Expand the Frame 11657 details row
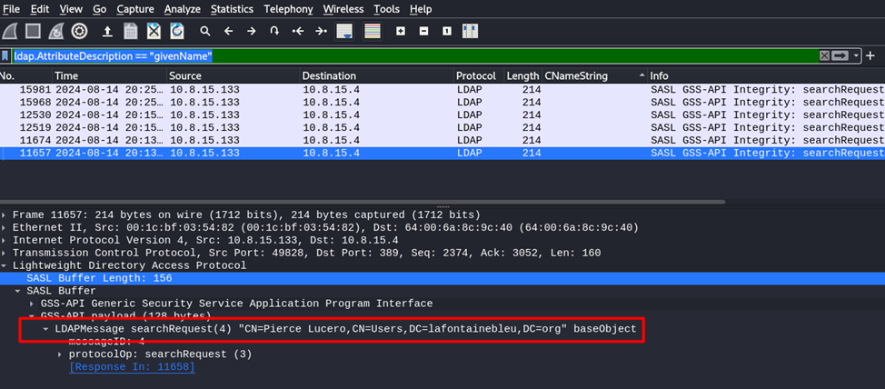The height and width of the screenshot is (389, 885). tap(5, 214)
